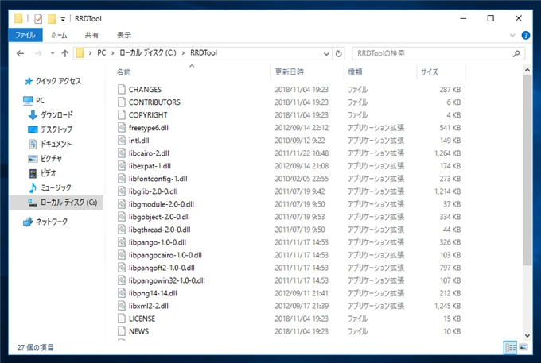Click the scrollbar up arrow

(527, 70)
